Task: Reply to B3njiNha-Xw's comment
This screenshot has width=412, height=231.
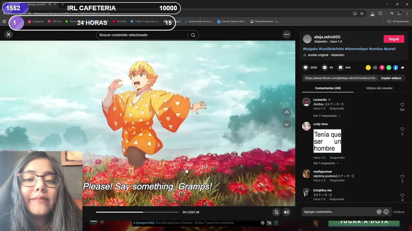Action: tap(337, 199)
